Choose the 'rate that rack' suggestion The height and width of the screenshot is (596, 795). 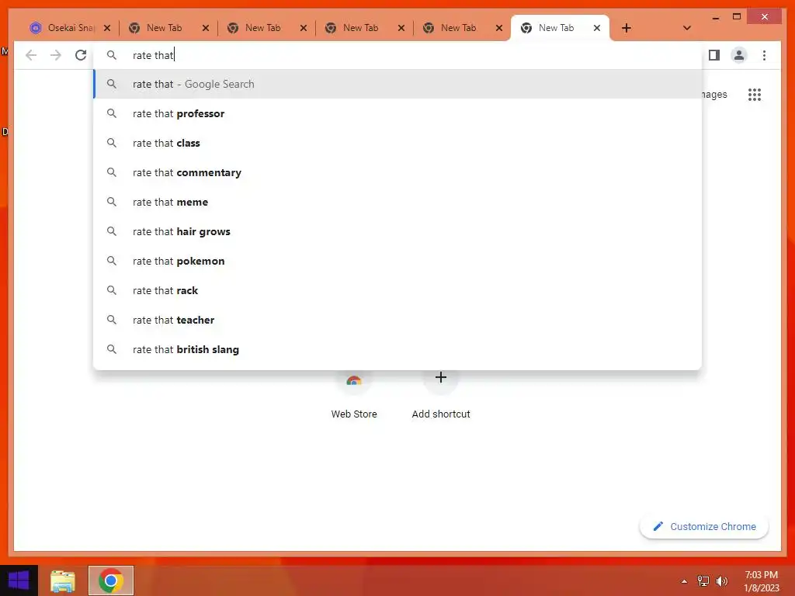click(x=397, y=290)
